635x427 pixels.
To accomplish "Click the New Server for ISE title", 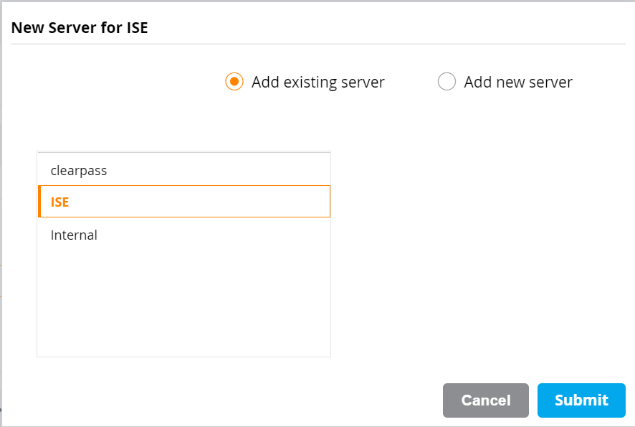I will (80, 27).
